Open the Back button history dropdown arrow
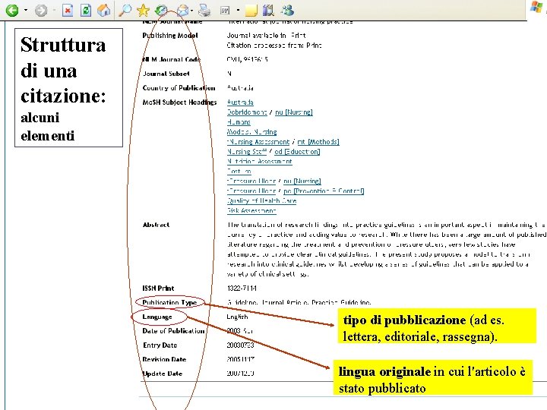 coord(26,11)
